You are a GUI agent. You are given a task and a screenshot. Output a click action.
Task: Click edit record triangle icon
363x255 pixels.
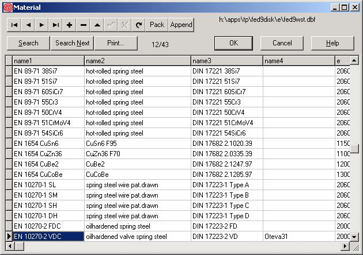(97, 25)
